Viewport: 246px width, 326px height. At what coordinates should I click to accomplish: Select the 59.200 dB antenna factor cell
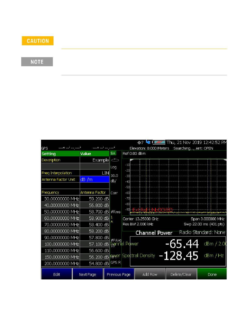(95, 199)
